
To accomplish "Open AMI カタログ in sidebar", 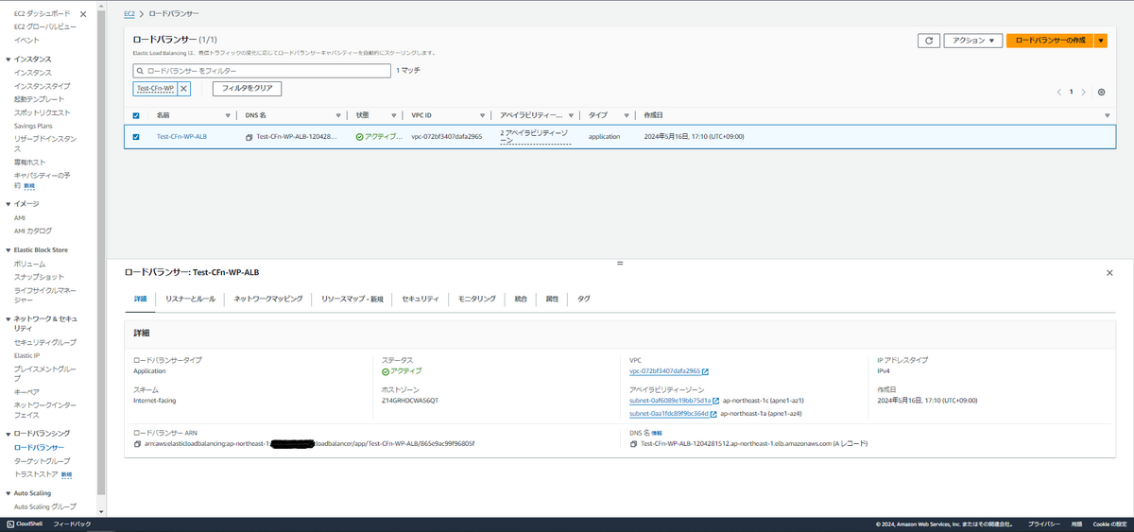I will (33, 231).
